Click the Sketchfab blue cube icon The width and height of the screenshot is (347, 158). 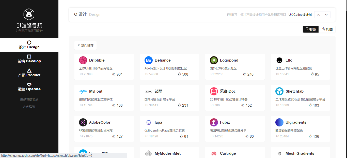coord(279,91)
